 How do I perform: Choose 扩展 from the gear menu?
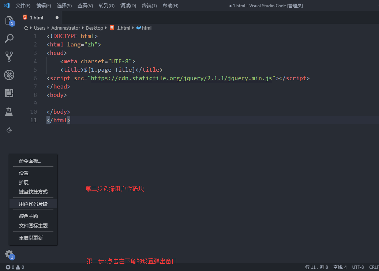[33, 182]
